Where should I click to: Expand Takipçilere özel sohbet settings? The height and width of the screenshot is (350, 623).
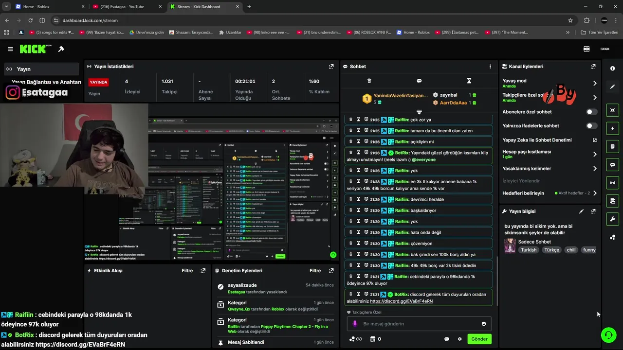point(594,98)
